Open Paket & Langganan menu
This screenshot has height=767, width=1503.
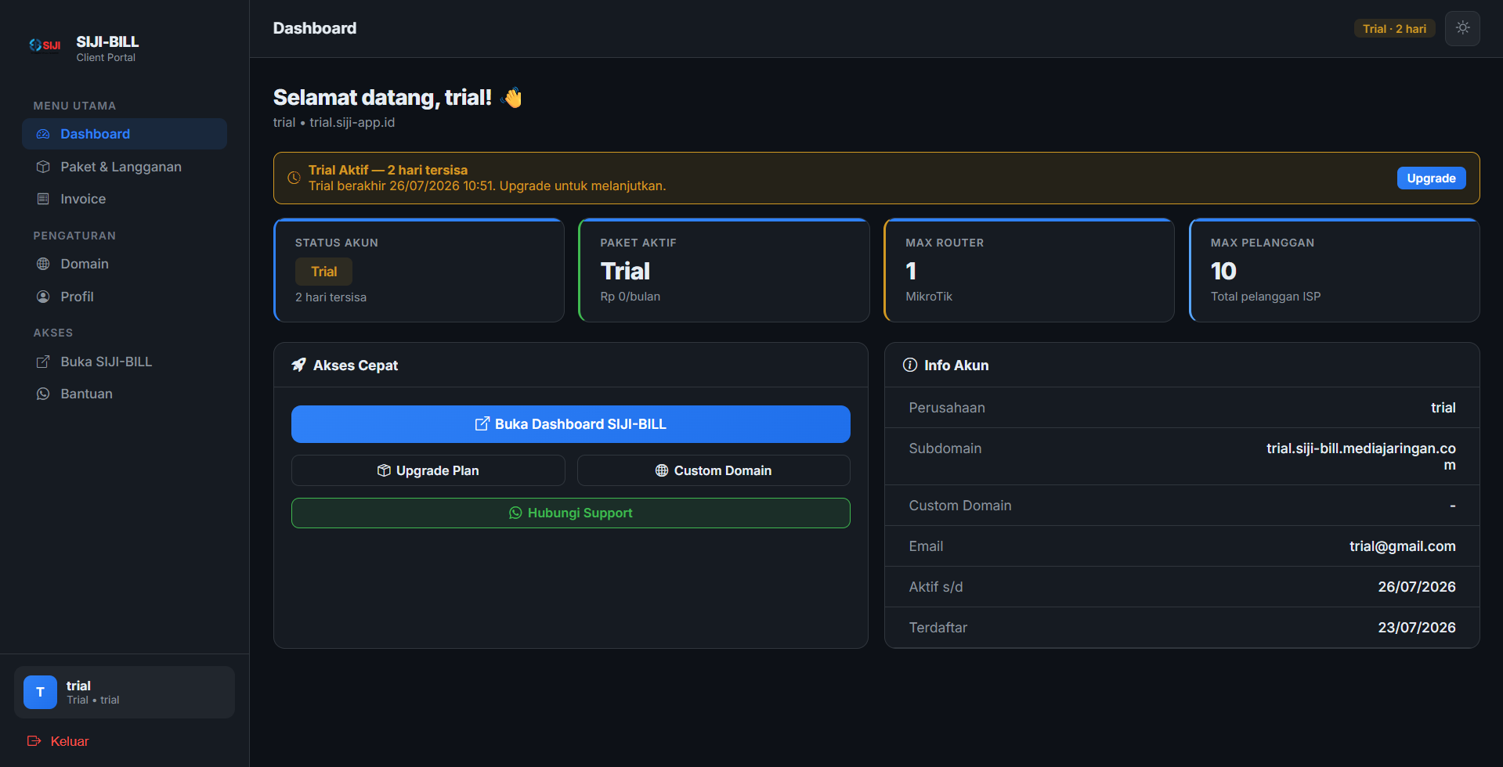[125, 167]
